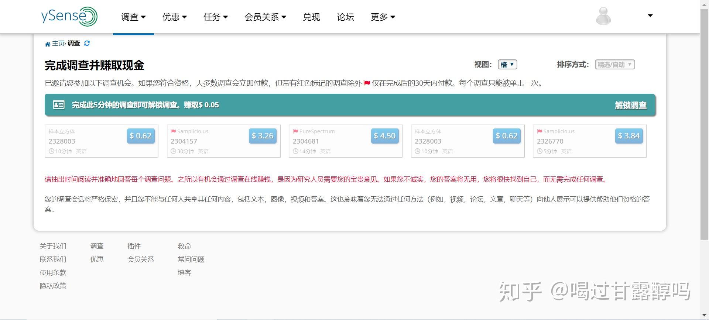Click the ySense logo
The image size is (709, 320).
click(x=69, y=17)
